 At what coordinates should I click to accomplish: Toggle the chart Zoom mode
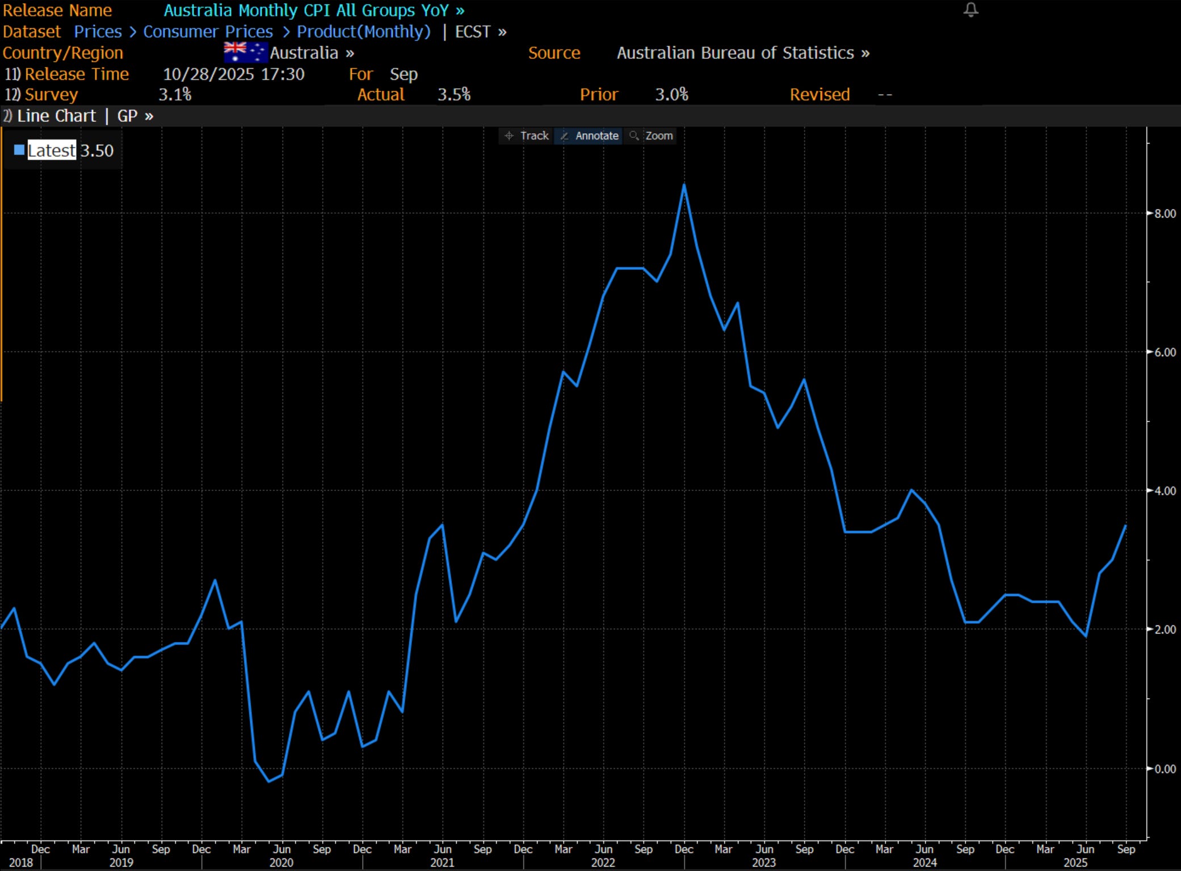658,136
